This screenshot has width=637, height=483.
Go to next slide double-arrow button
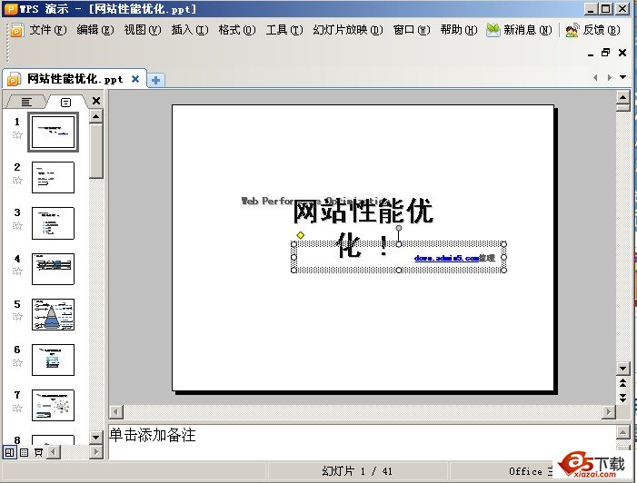tap(623, 398)
